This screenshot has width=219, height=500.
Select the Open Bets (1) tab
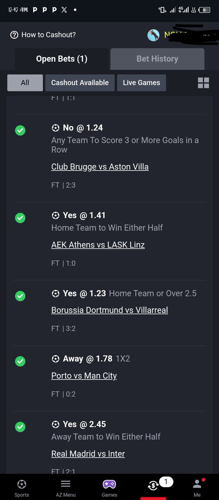coord(62,59)
